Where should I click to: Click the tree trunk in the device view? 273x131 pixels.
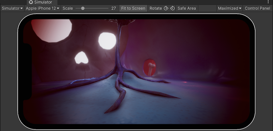(x=119, y=48)
